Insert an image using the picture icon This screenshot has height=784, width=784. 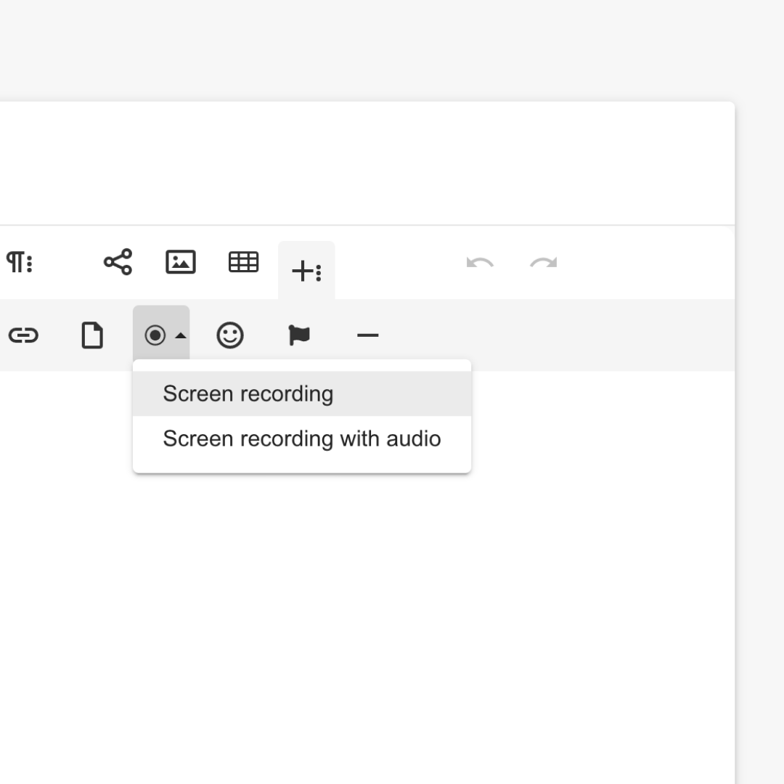tap(181, 262)
